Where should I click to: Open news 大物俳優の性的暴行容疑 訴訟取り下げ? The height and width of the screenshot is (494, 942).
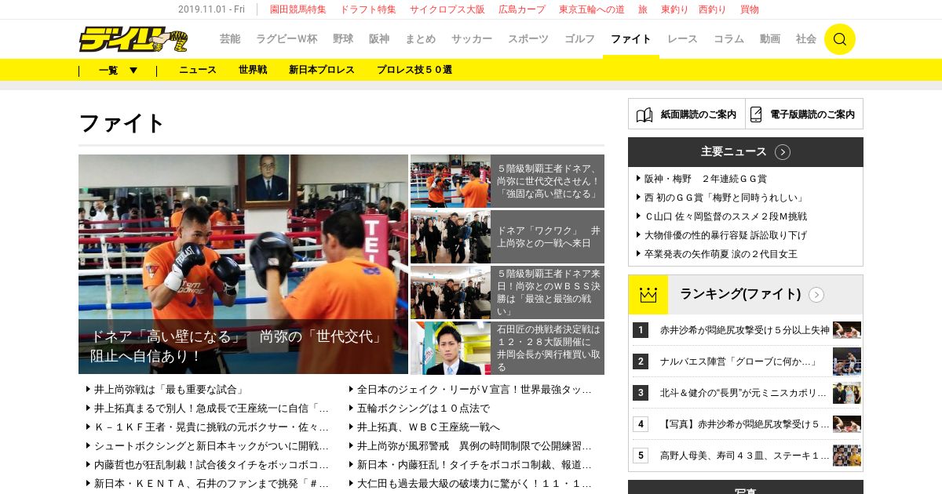coord(726,235)
